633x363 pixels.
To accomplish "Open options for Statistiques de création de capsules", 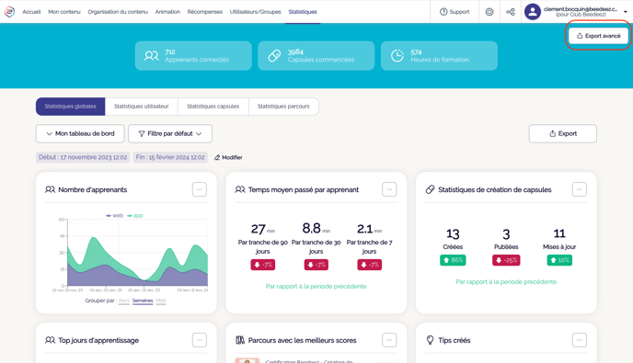I will (580, 189).
